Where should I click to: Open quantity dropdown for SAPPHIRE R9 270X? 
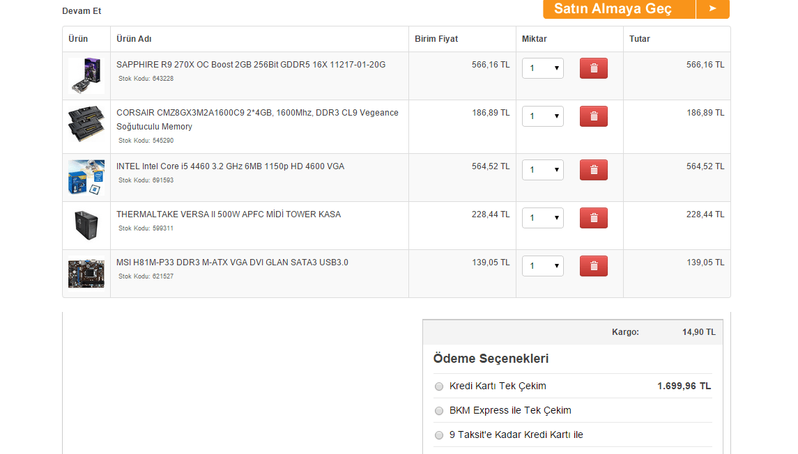tap(542, 68)
